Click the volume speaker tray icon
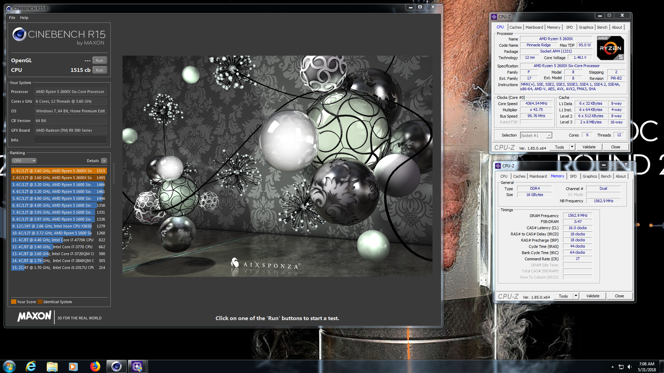Viewport: 664px width, 373px height. click(x=629, y=367)
